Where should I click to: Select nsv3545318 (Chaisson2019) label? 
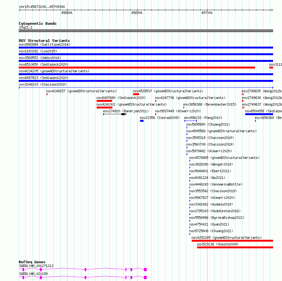pyautogui.click(x=210, y=138)
